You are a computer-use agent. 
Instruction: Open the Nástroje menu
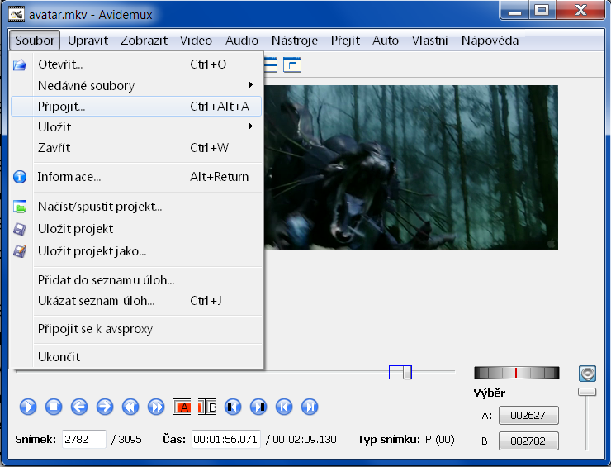click(x=295, y=41)
